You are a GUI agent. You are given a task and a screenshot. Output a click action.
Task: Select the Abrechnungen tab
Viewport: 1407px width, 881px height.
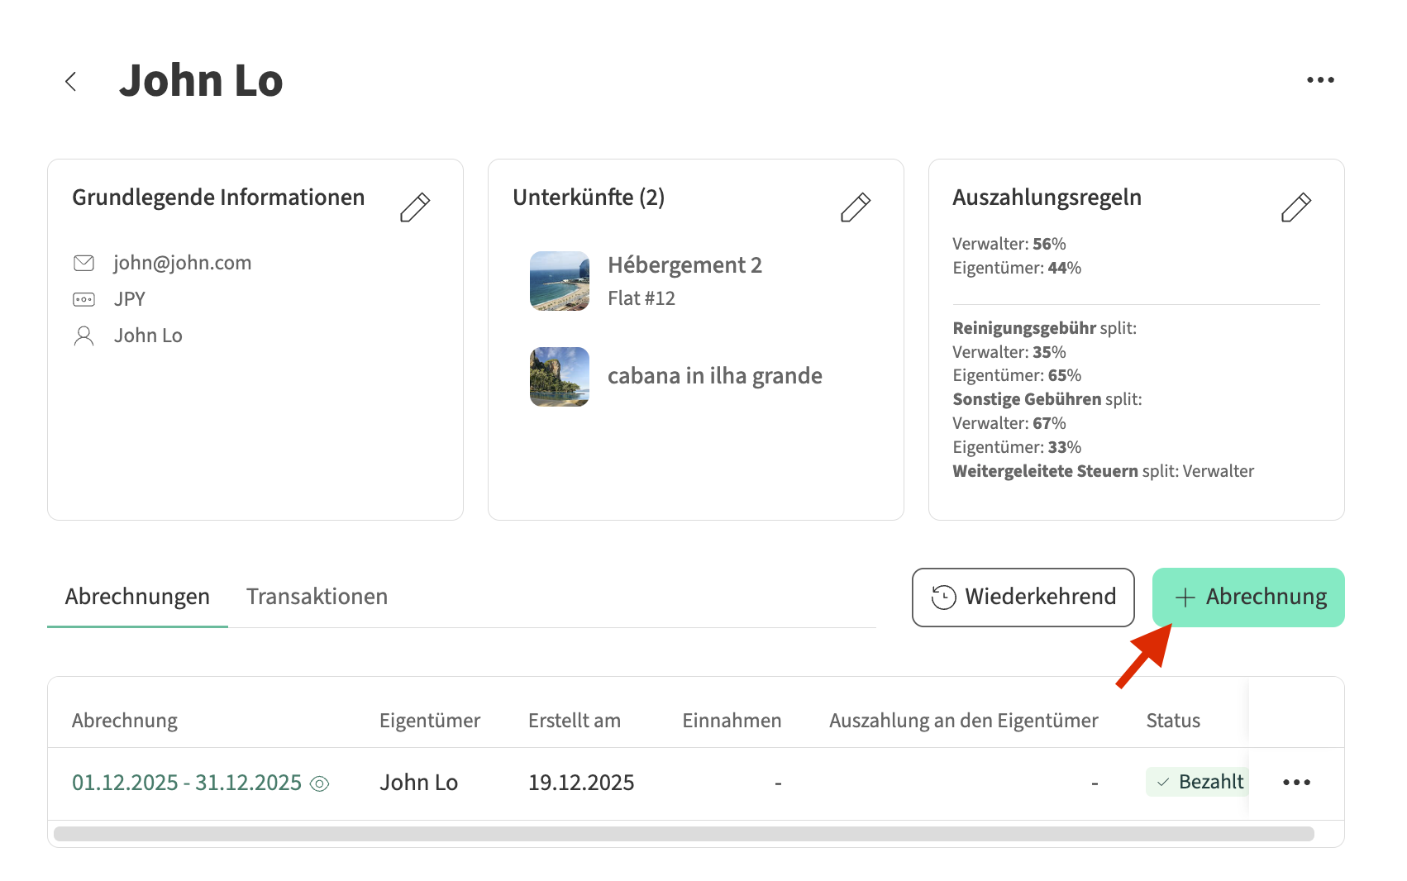pos(137,597)
